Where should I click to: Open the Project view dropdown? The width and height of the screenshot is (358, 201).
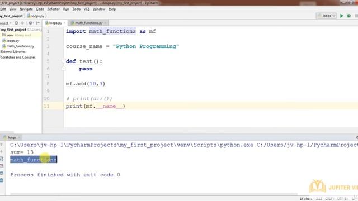coord(6,23)
